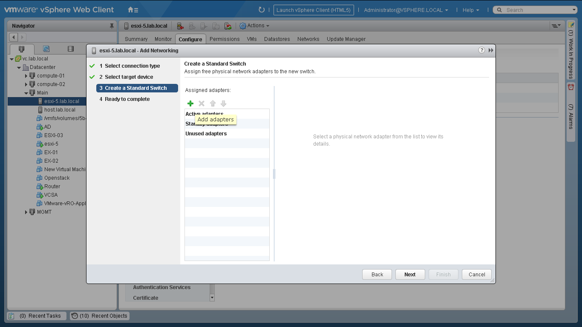Screen dimensions: 582x327
Task: Collapse the Datacenter tree node
Action: [19, 67]
